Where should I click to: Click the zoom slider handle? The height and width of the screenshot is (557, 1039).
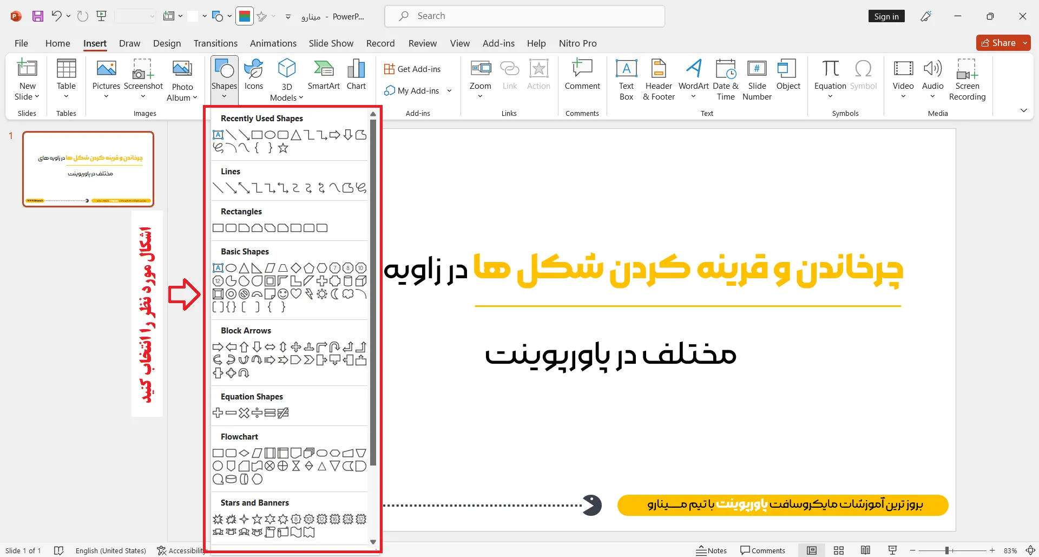(947, 551)
